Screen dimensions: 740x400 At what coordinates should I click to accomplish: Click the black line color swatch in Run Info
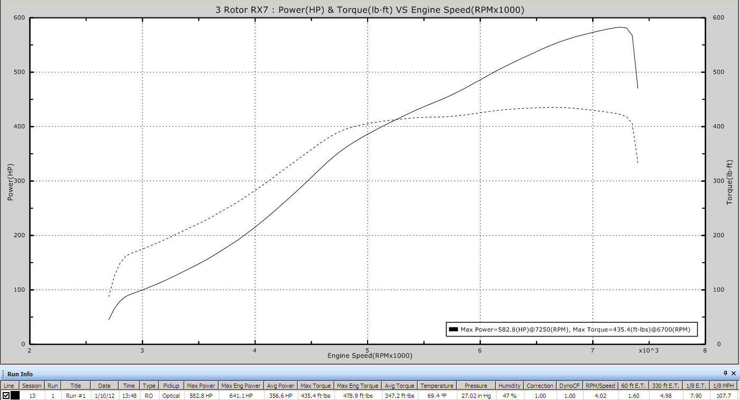click(15, 395)
